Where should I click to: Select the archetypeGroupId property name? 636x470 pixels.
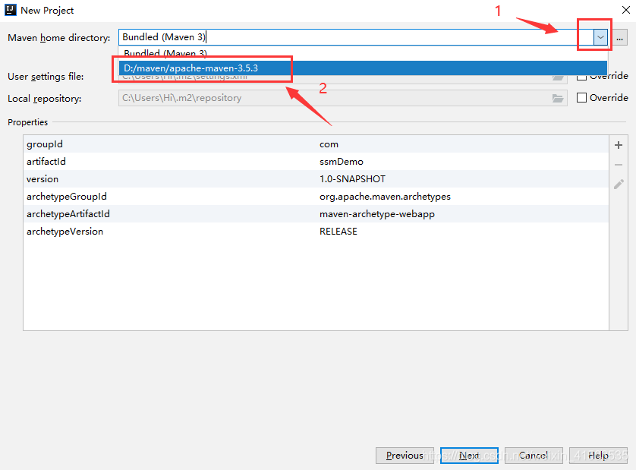67,197
